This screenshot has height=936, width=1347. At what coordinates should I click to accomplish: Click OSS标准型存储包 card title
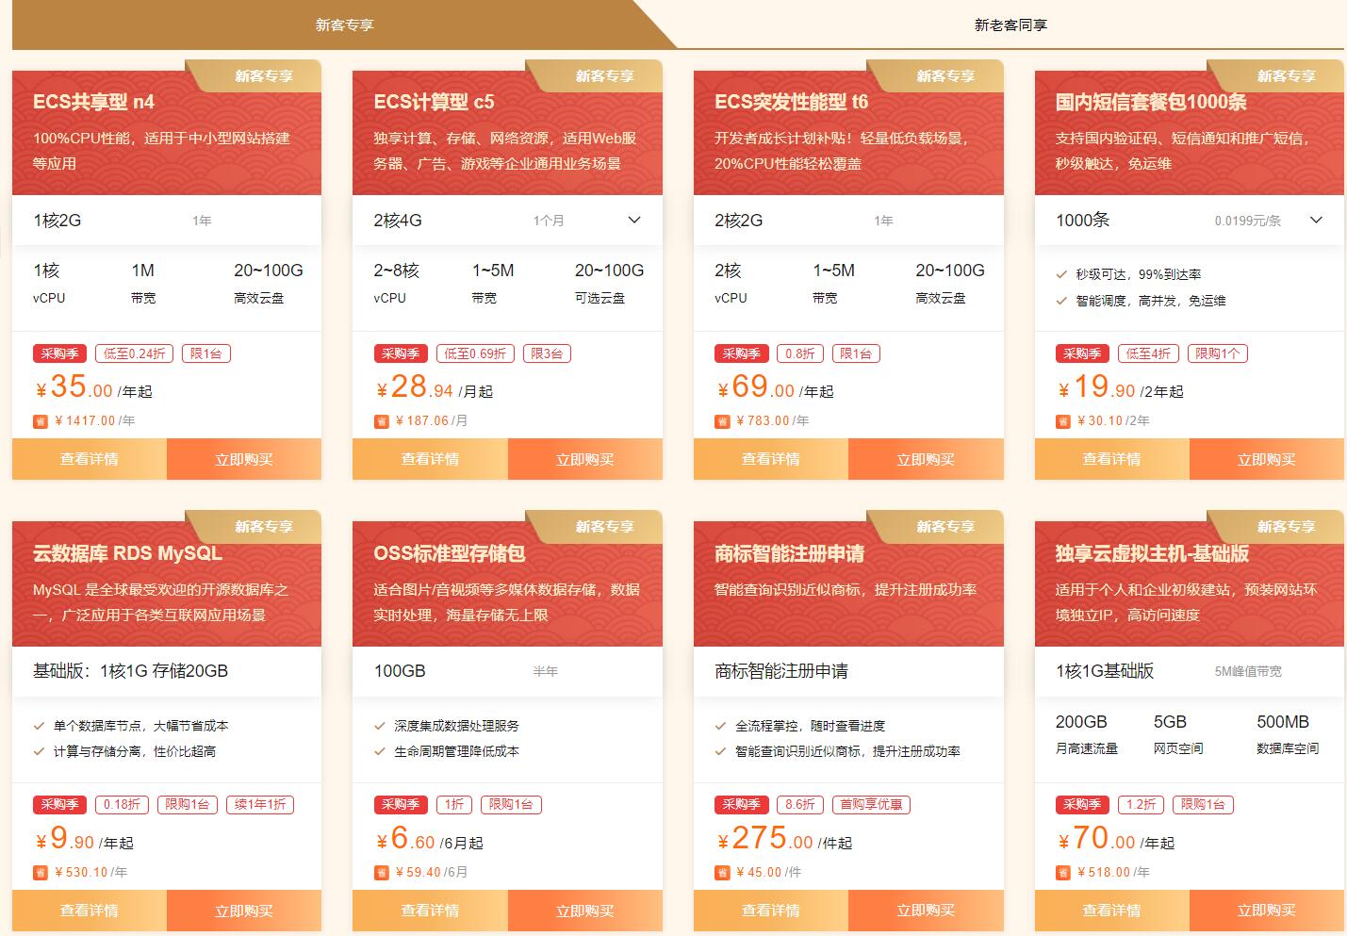(450, 553)
